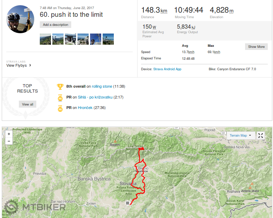Click the athlete profile avatar photo
This screenshot has width=273, height=218.
click(20, 19)
